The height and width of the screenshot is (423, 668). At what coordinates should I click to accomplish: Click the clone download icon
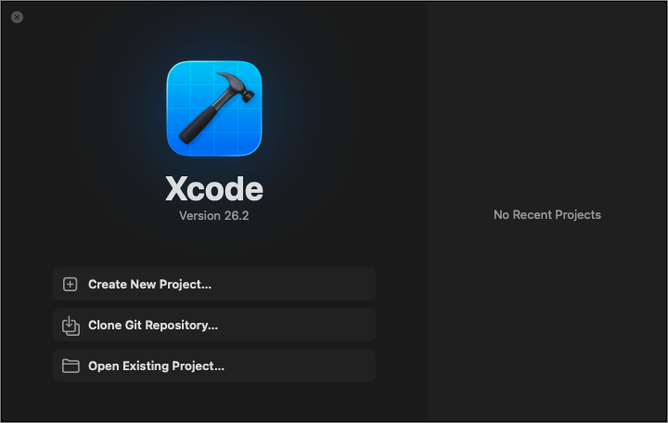tap(71, 326)
